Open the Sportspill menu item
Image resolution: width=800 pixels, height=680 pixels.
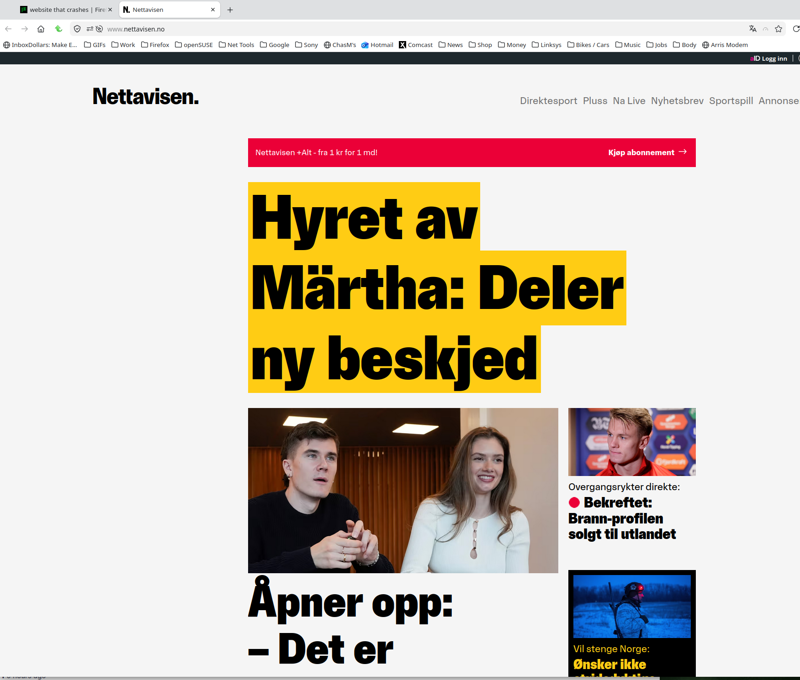731,101
